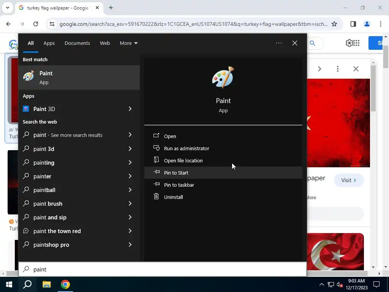Screen dimensions: 389x292
Task: Click the taskbar Search magnifier icon
Action: [27, 284]
